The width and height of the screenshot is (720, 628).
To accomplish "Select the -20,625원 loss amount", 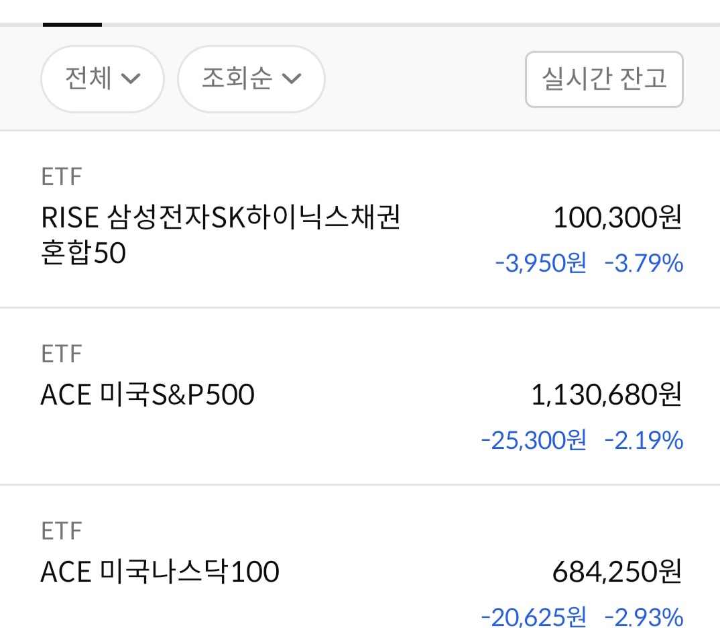I will pyautogui.click(x=534, y=616).
